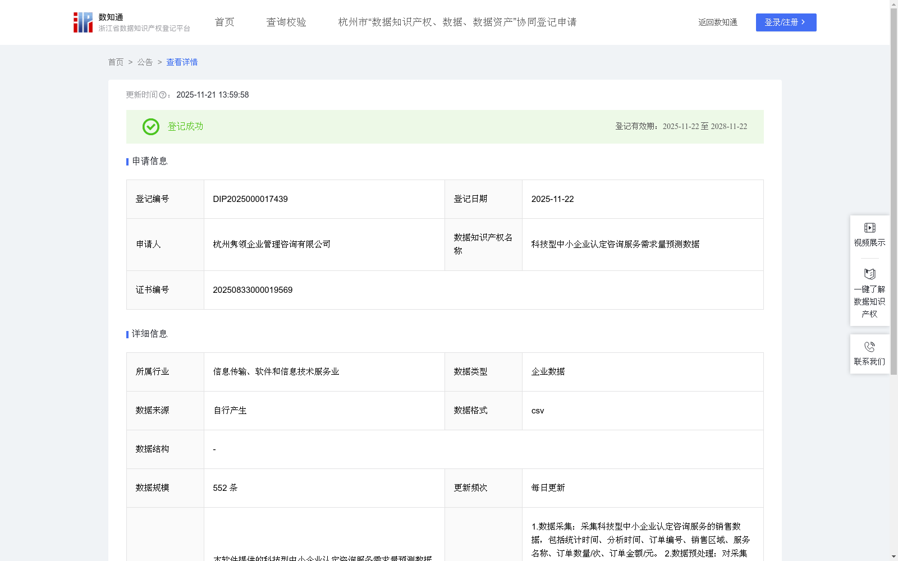Open the 首页 navigation item
898x561 pixels.
pos(224,22)
